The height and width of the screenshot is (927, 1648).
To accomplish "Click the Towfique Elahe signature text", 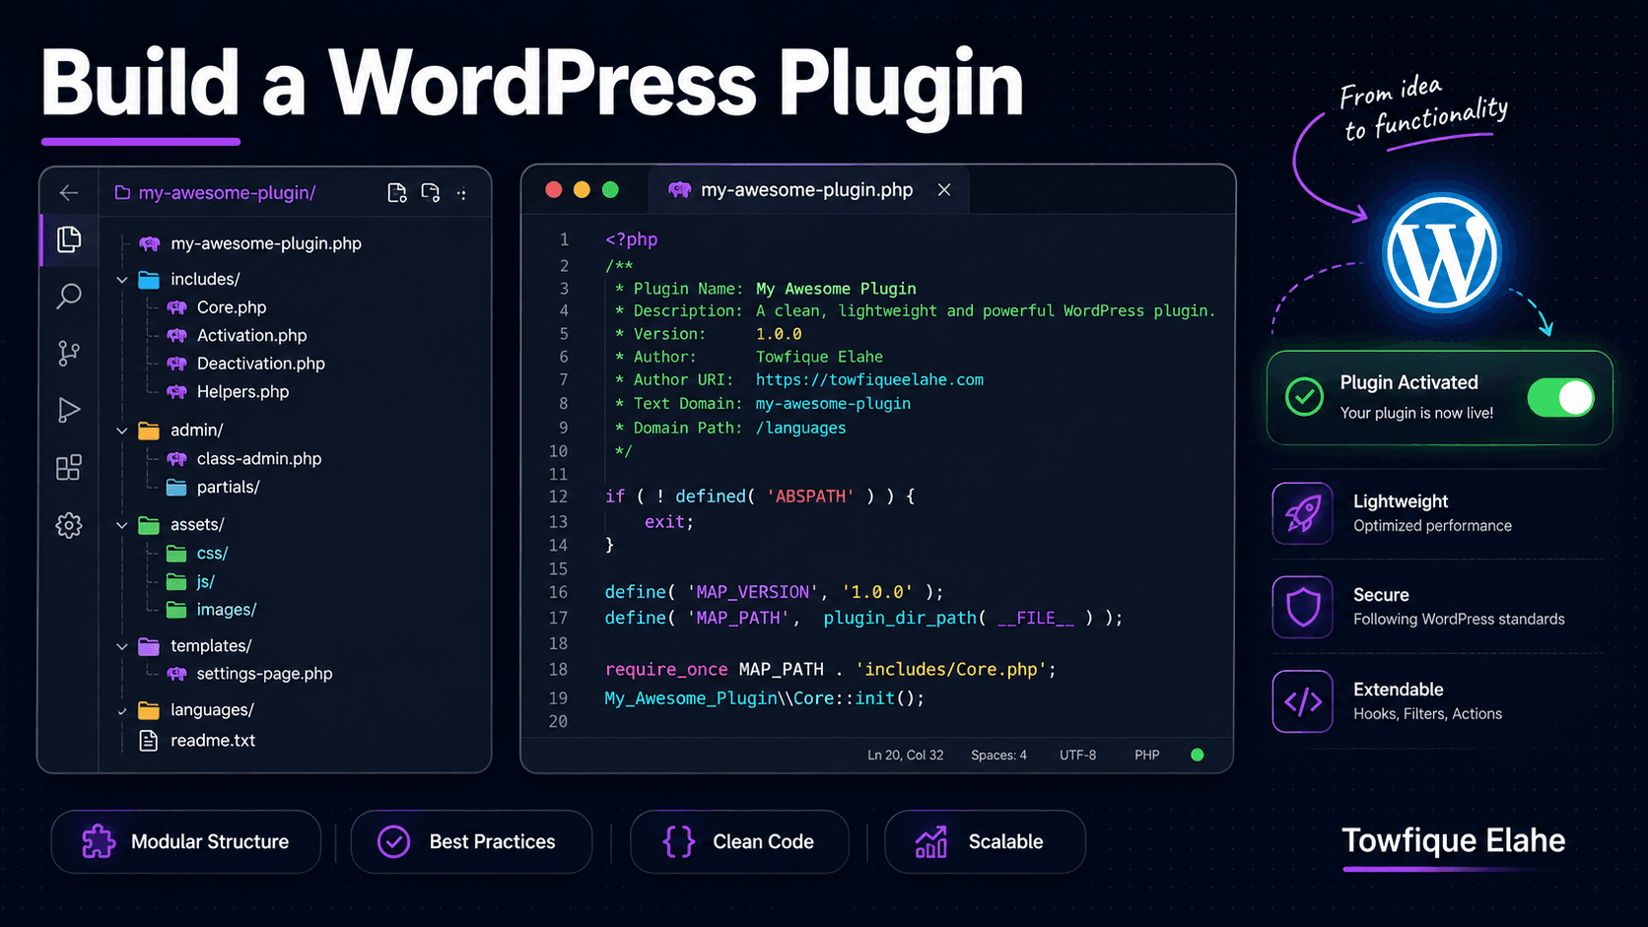I will click(x=1453, y=840).
